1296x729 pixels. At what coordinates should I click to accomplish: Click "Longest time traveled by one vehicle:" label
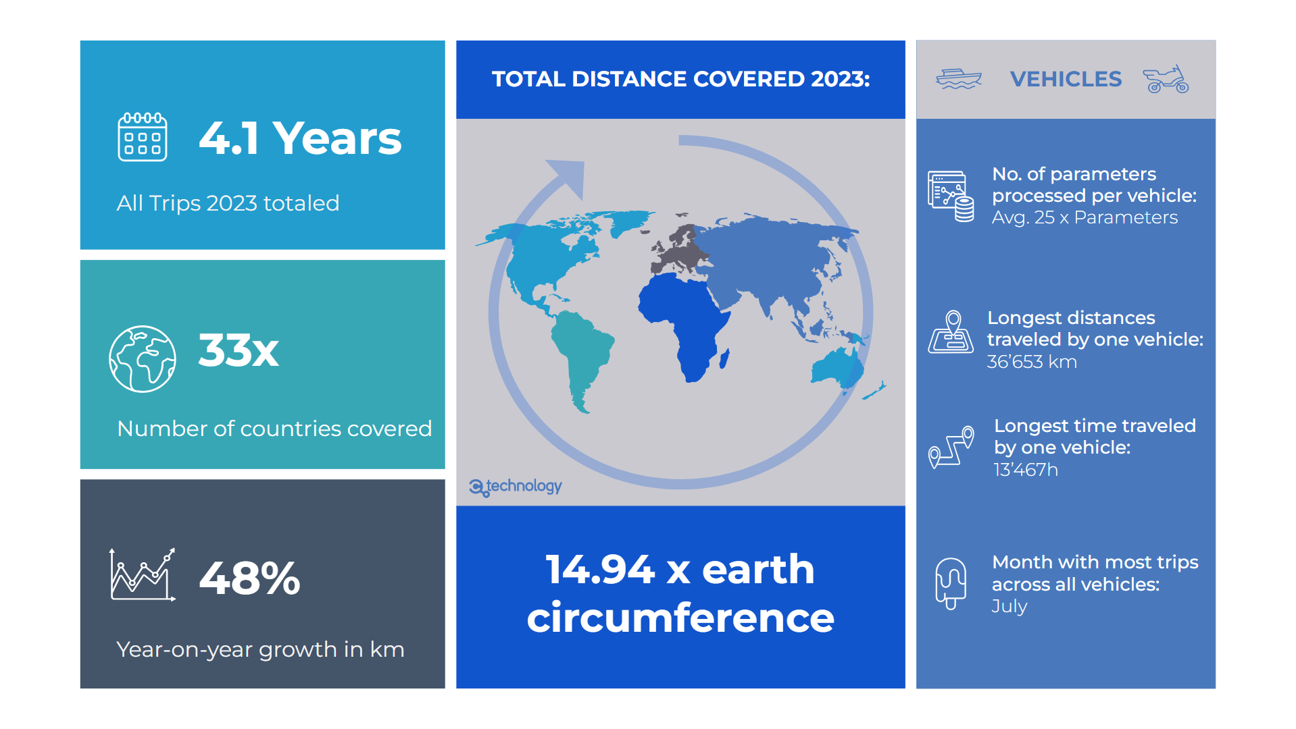click(1095, 437)
